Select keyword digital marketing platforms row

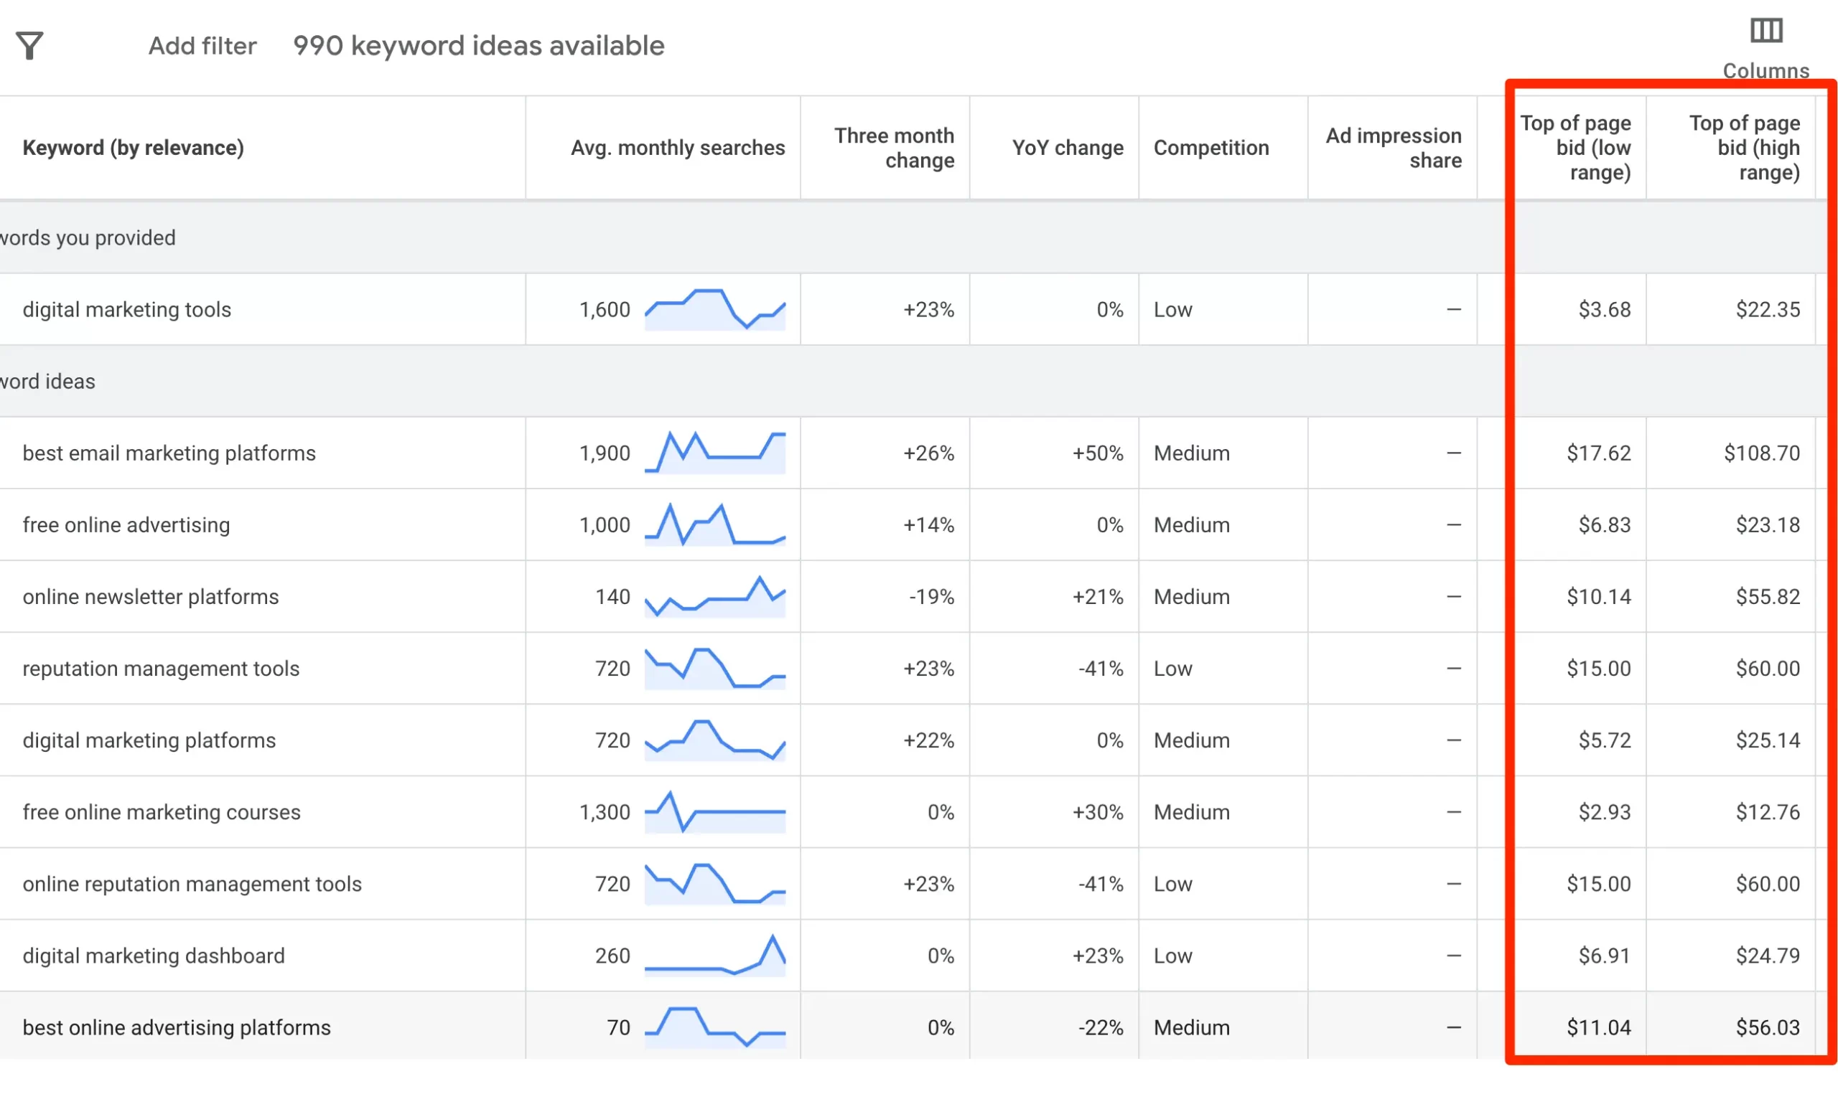pyautogui.click(x=149, y=740)
